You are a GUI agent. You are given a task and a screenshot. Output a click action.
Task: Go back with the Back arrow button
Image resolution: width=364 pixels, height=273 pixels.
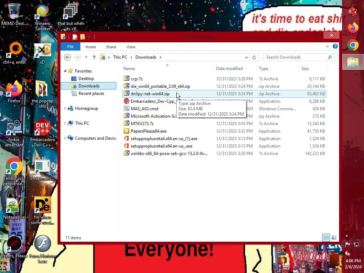click(67, 57)
